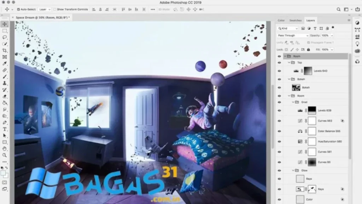This screenshot has height=204, width=362.
Task: Select the Frame tool
Action: click(x=5, y=57)
